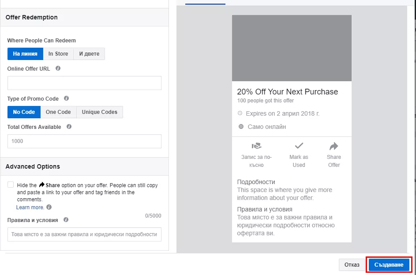
Task: Choose Unique Codes promo type
Action: [100, 112]
